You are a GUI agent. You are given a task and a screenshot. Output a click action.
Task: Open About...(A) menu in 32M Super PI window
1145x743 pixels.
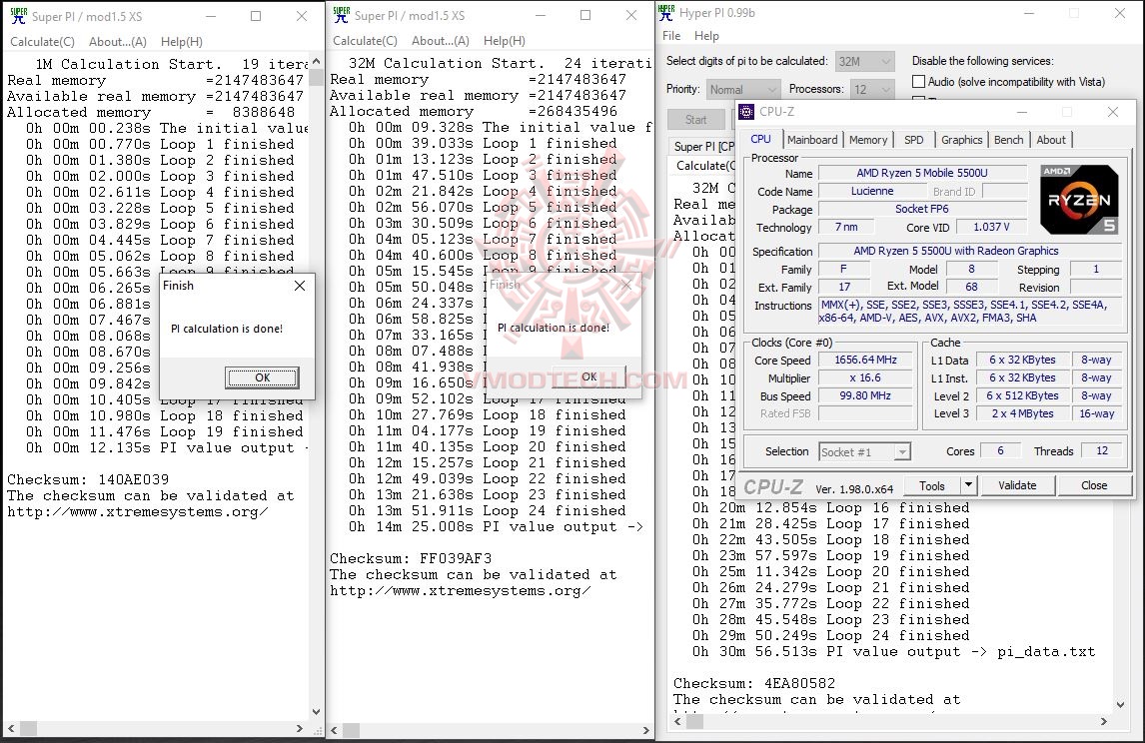pyautogui.click(x=441, y=41)
